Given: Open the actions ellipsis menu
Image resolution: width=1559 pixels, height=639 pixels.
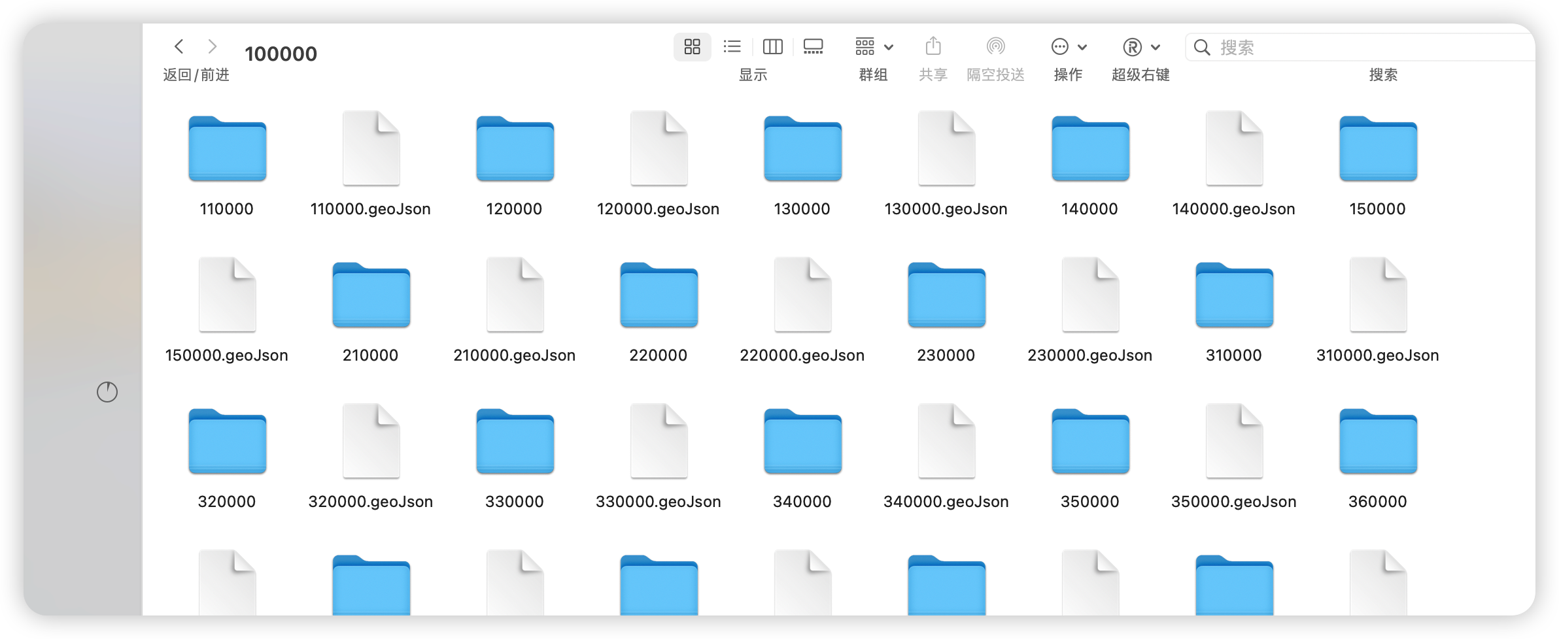Looking at the screenshot, I should pos(1069,46).
